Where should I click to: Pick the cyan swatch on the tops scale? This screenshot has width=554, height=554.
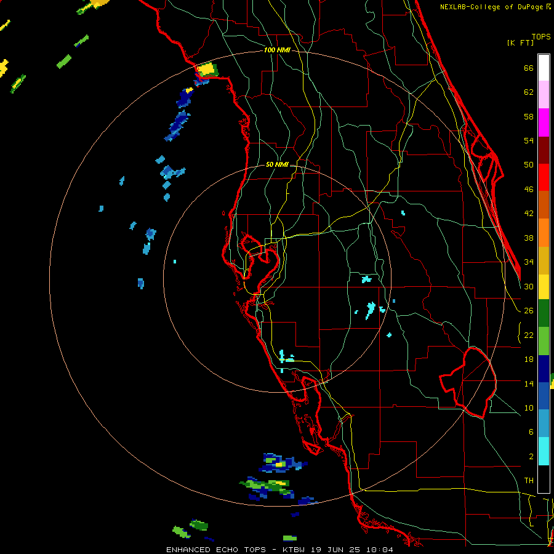(544, 451)
